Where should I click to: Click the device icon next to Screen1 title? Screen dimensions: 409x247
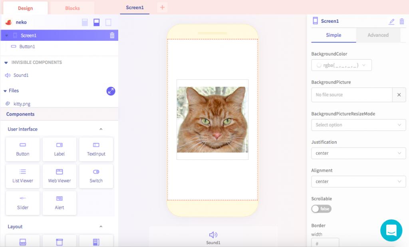tap(316, 21)
